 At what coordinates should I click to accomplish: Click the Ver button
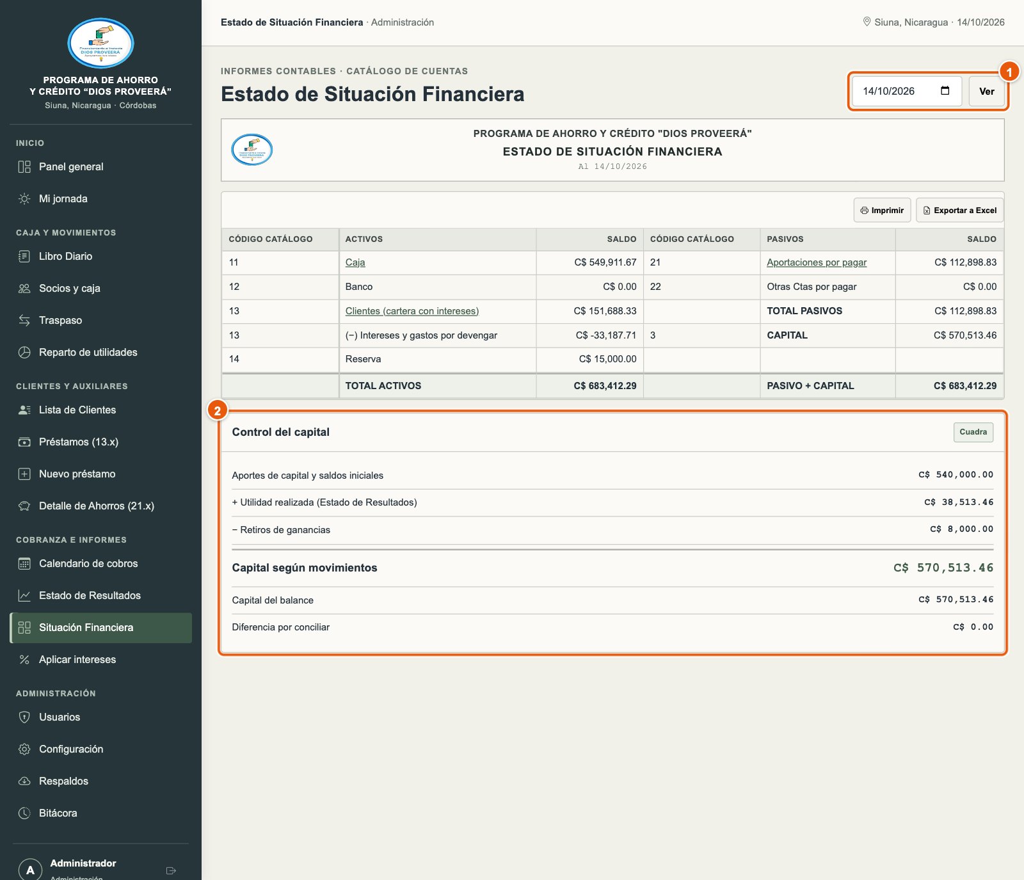986,92
